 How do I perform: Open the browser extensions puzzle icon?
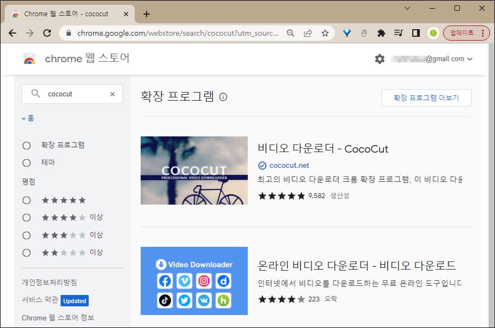click(381, 32)
